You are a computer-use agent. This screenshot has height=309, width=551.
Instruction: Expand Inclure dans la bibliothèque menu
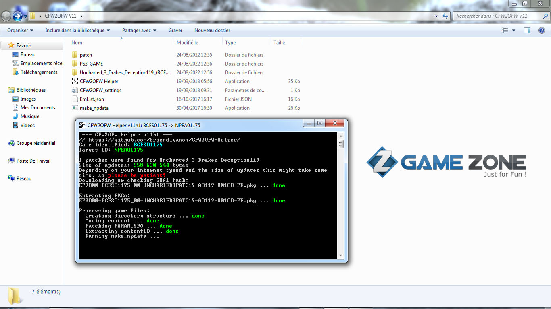point(77,30)
